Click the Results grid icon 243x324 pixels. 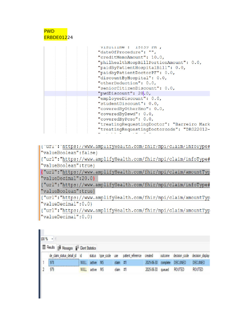(x=44, y=247)
